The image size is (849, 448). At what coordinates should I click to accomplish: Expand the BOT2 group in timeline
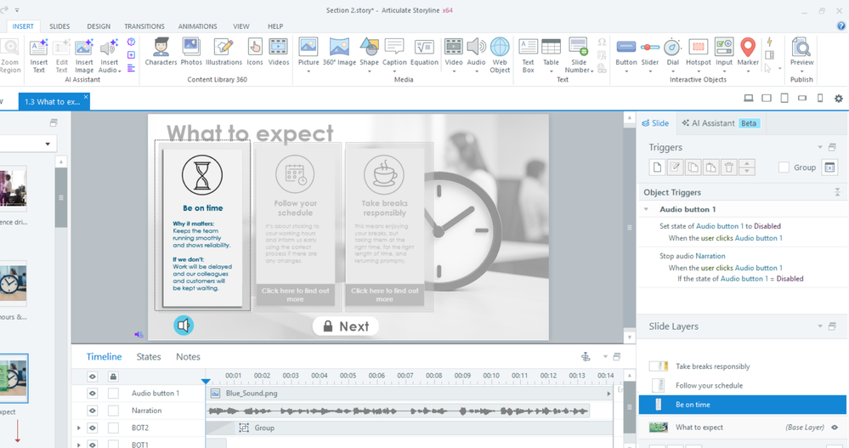pyautogui.click(x=78, y=428)
